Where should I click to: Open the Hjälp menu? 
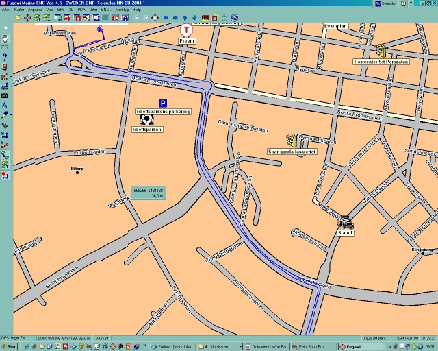137,10
